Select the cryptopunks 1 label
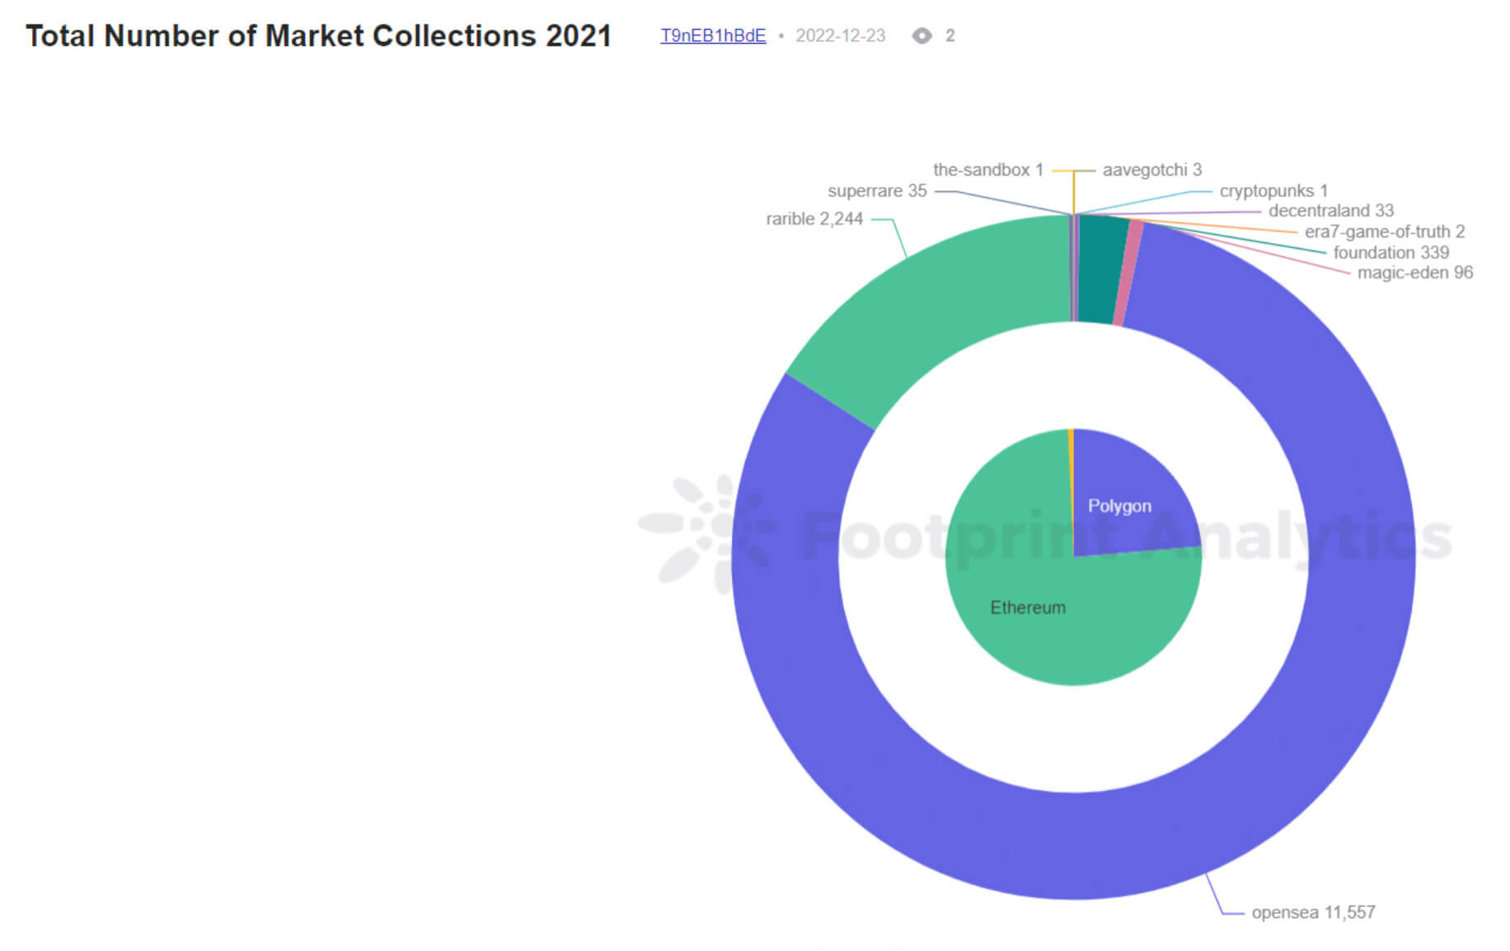1510x951 pixels. [x=1273, y=190]
